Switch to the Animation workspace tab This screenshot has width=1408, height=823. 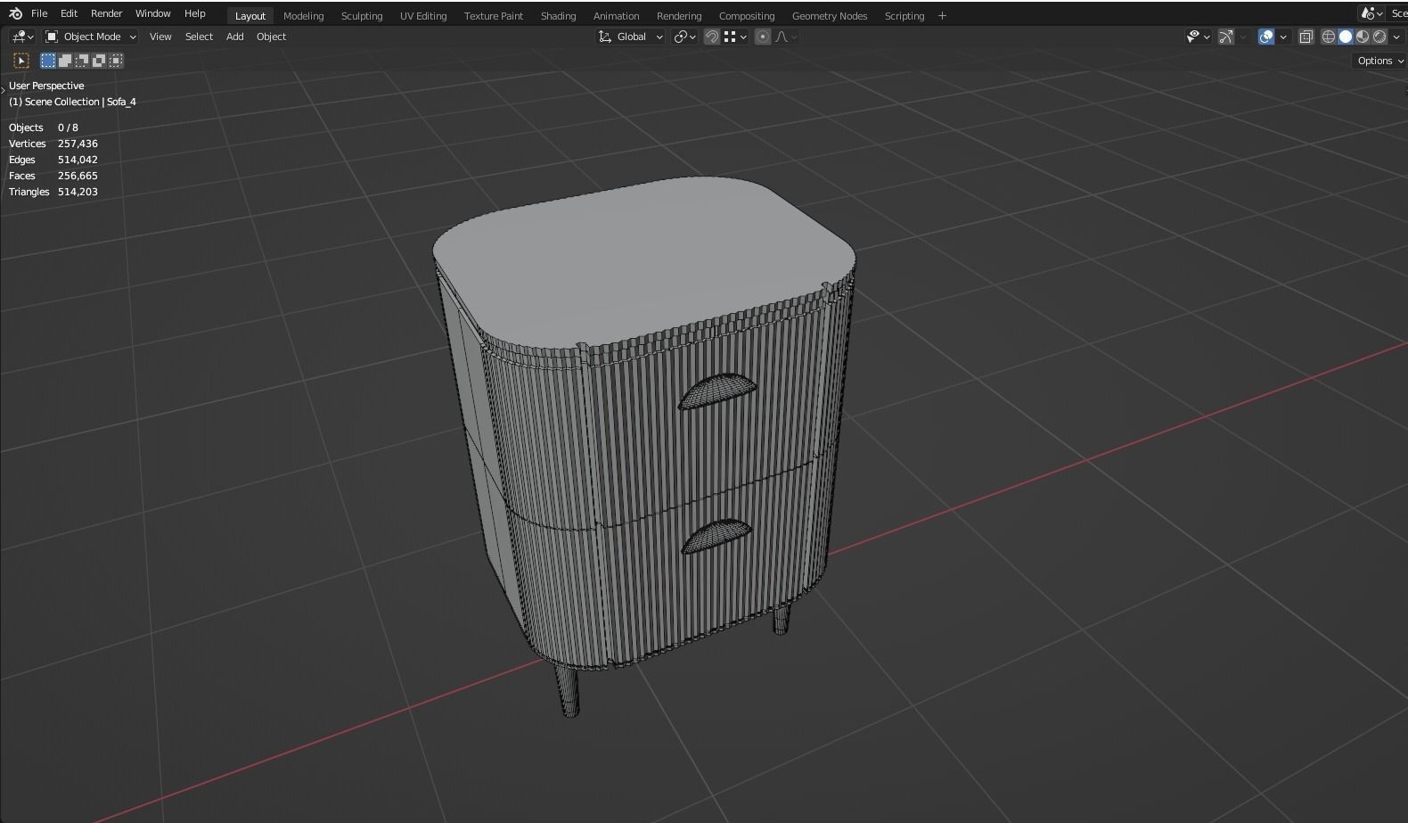coord(616,16)
